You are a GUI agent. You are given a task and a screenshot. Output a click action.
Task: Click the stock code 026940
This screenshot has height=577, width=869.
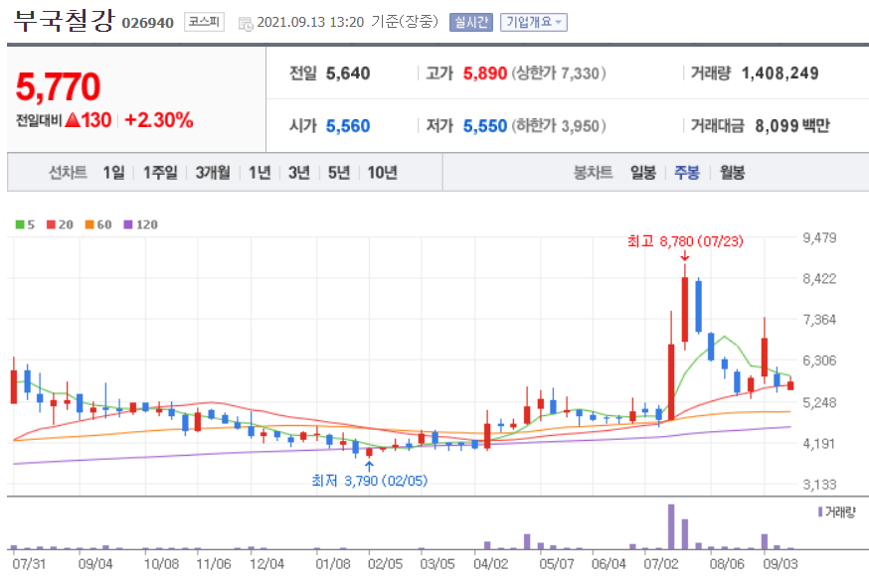click(x=147, y=23)
